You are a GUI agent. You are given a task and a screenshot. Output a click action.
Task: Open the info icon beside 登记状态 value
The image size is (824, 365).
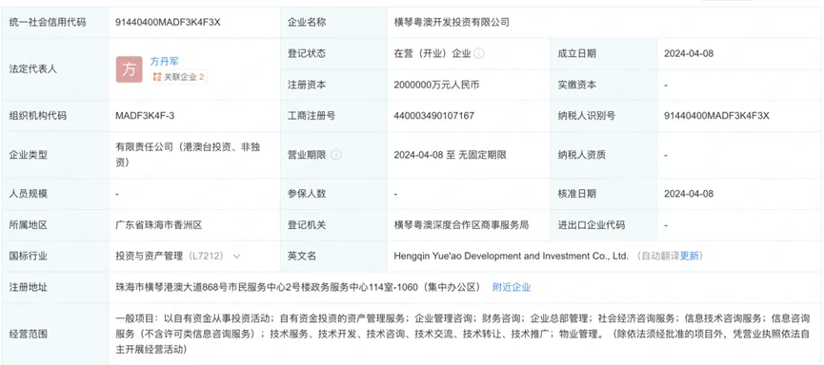(479, 53)
